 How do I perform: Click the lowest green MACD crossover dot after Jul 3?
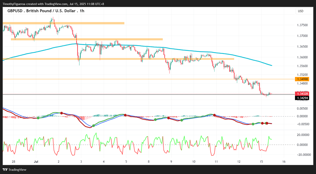pos(94,126)
